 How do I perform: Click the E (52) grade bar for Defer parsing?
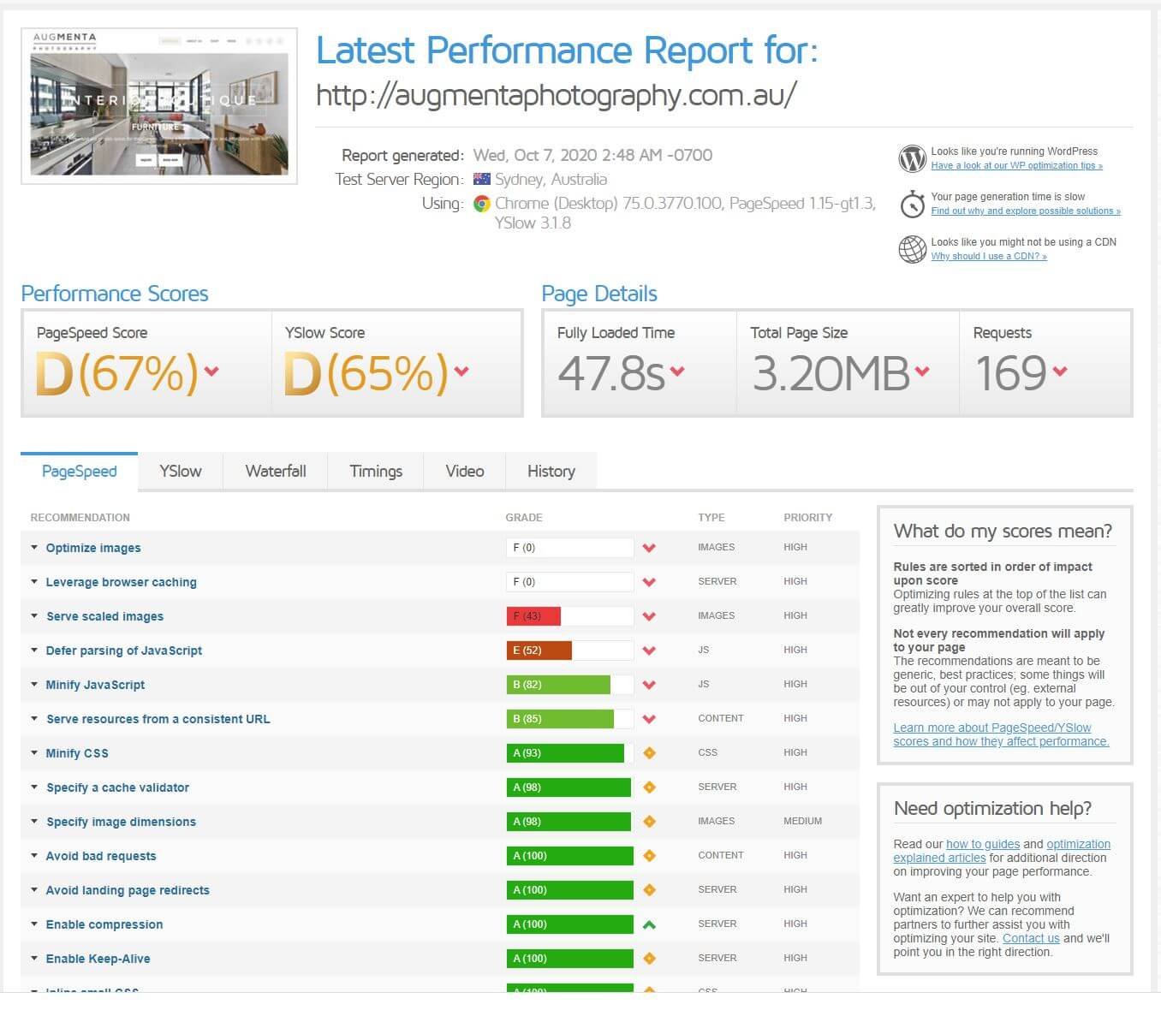[x=569, y=651]
